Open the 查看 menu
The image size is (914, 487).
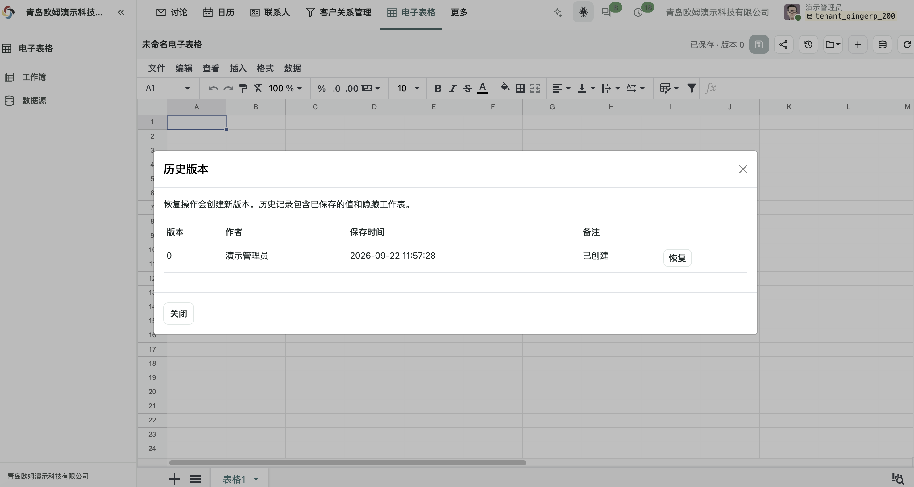[211, 68]
